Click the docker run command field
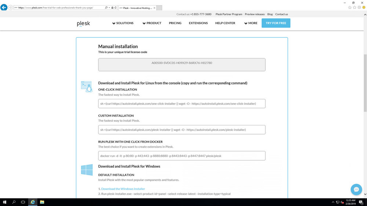This screenshot has width=367, height=206. pos(182,156)
